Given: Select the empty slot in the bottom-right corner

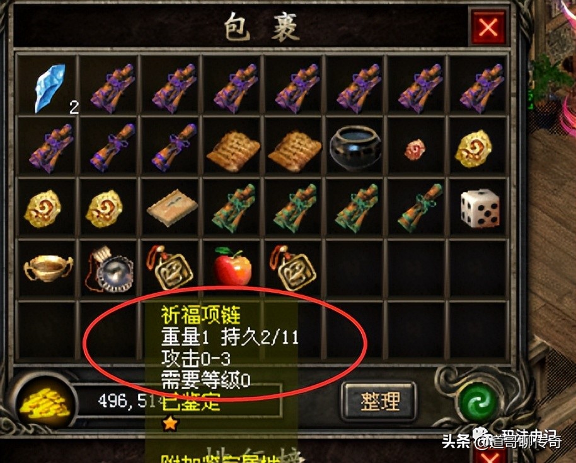Looking at the screenshot, I should (478, 330).
